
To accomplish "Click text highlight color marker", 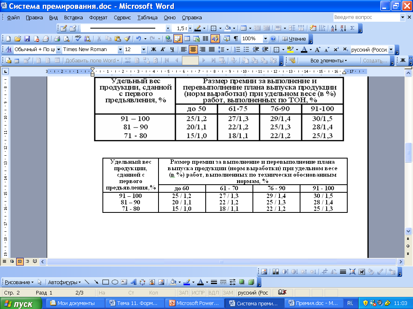I will [x=290, y=49].
